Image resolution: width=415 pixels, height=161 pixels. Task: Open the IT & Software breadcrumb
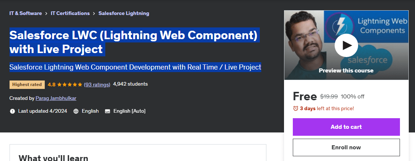(25, 14)
